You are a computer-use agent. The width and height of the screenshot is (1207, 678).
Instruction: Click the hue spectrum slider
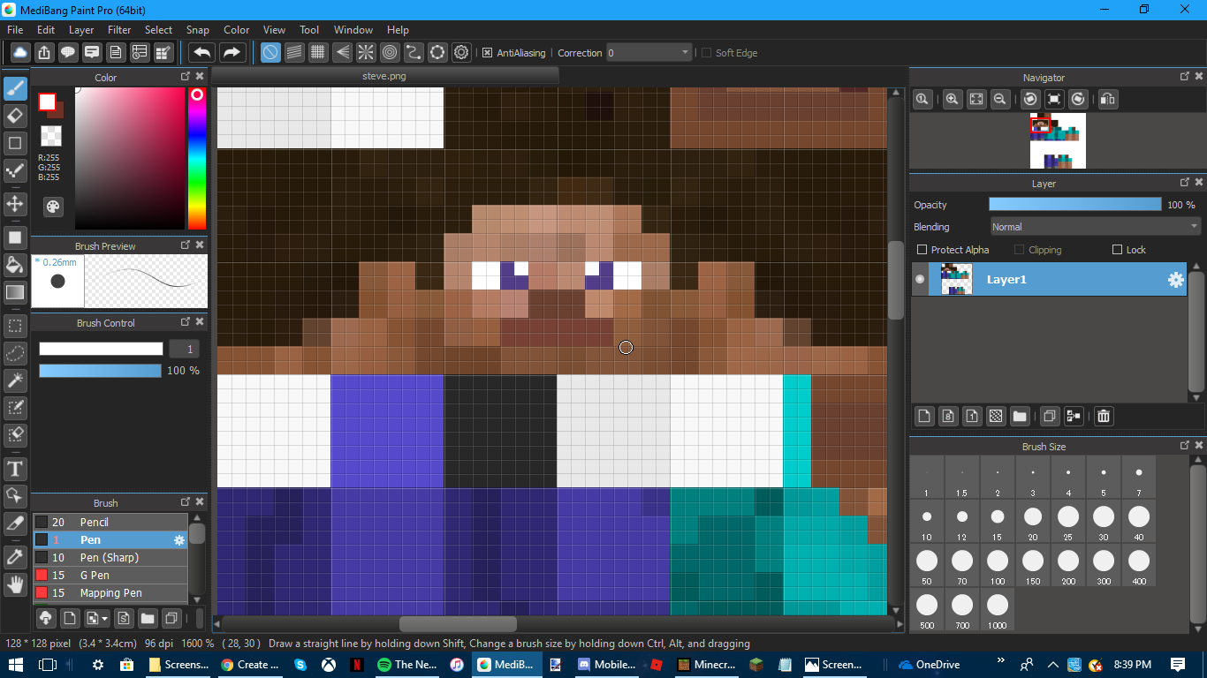point(197,159)
